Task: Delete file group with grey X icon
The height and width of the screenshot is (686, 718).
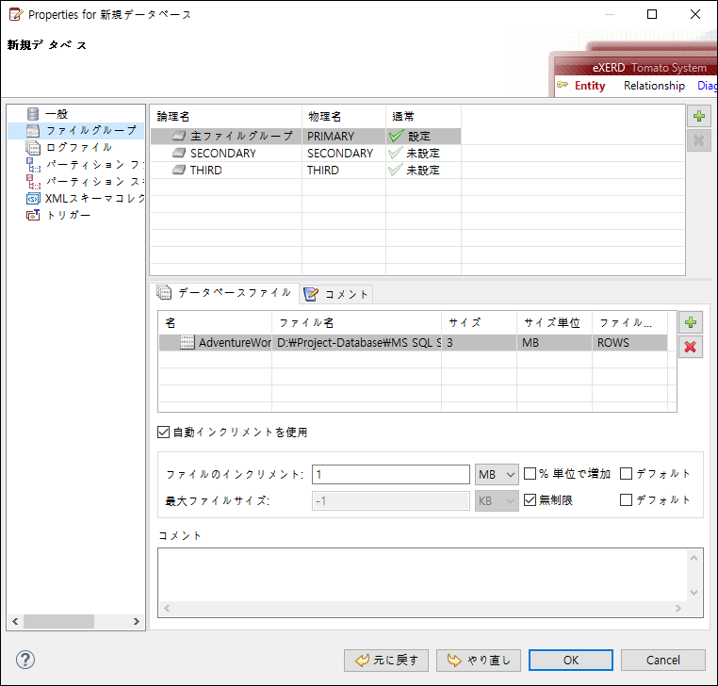Action: pos(699,140)
